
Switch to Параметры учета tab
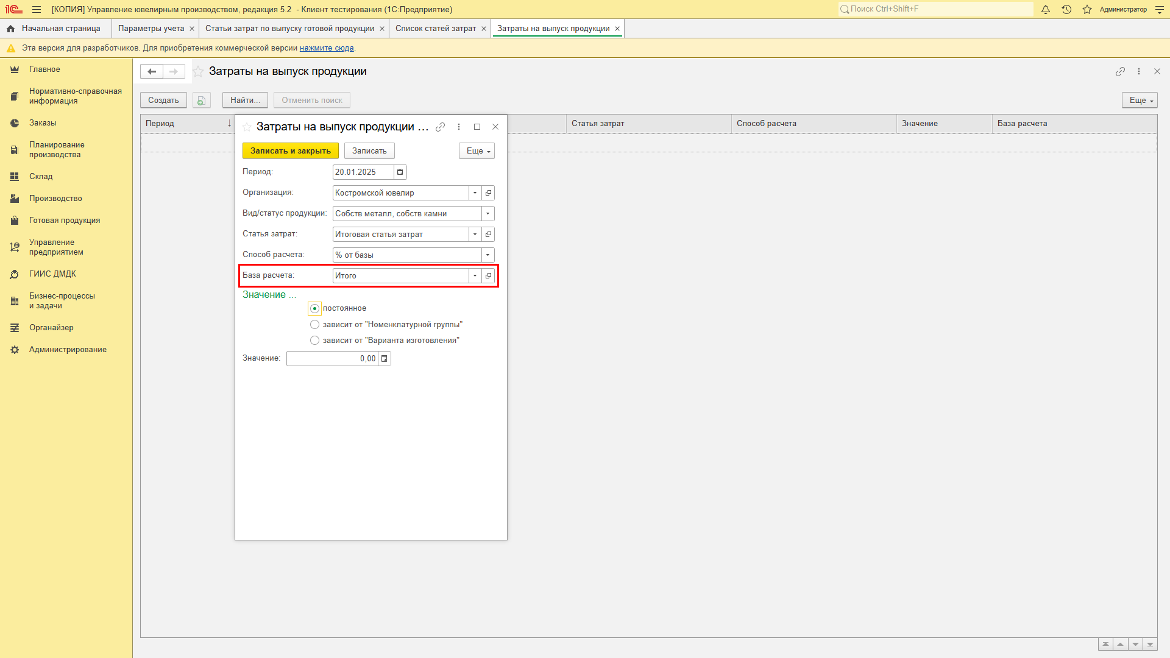point(151,29)
